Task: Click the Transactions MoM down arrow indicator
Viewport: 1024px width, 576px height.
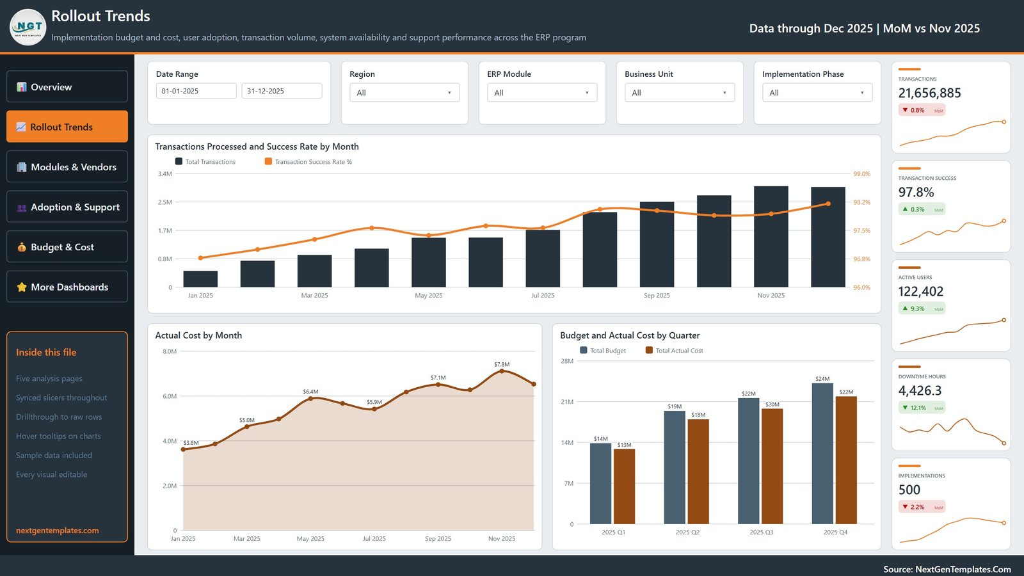Action: pyautogui.click(x=905, y=110)
